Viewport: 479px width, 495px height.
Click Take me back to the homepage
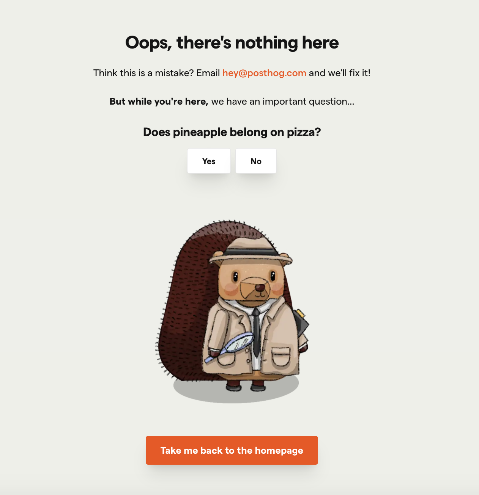point(232,450)
